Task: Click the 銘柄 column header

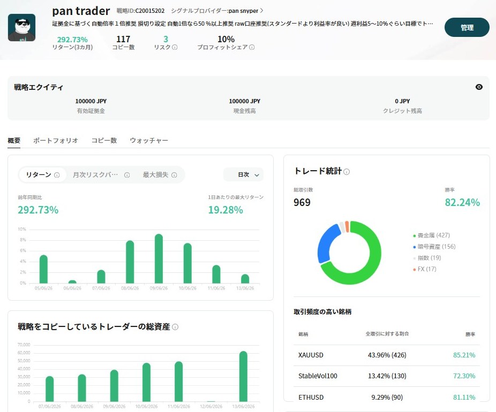Action: 303,334
